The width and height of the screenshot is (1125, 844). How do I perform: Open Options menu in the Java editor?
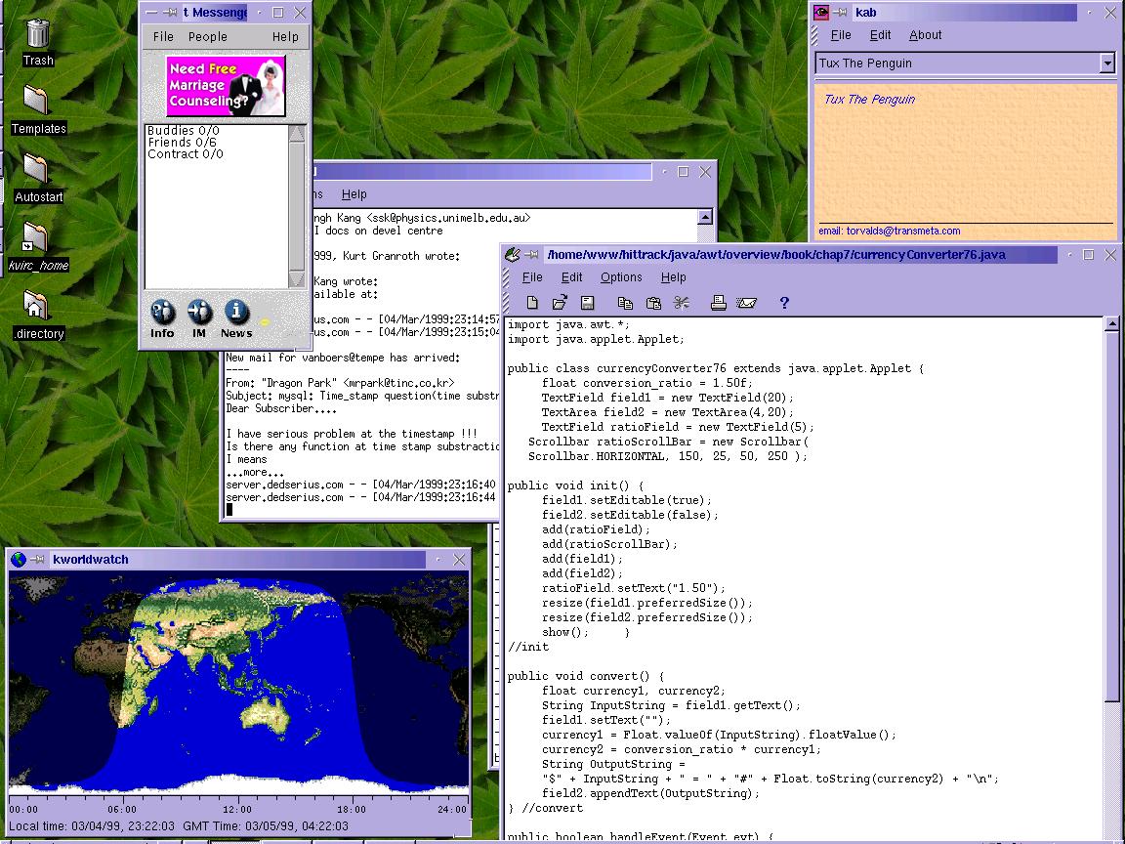click(621, 277)
